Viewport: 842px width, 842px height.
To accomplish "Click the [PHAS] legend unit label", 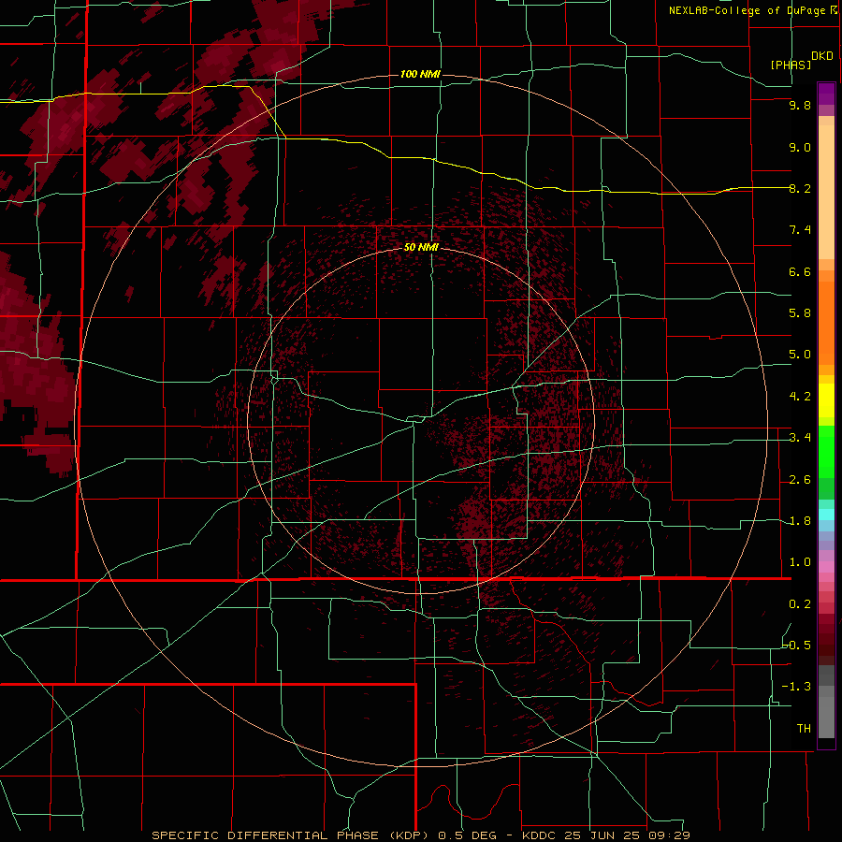I will coord(791,65).
